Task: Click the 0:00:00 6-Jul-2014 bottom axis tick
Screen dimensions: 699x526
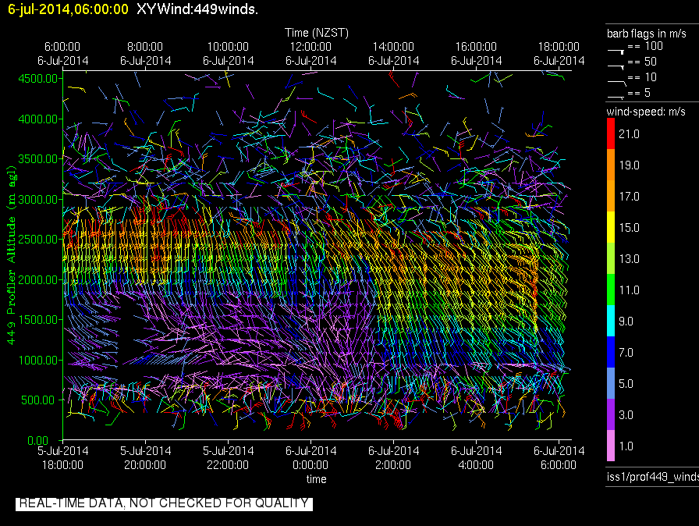Action: [310, 457]
